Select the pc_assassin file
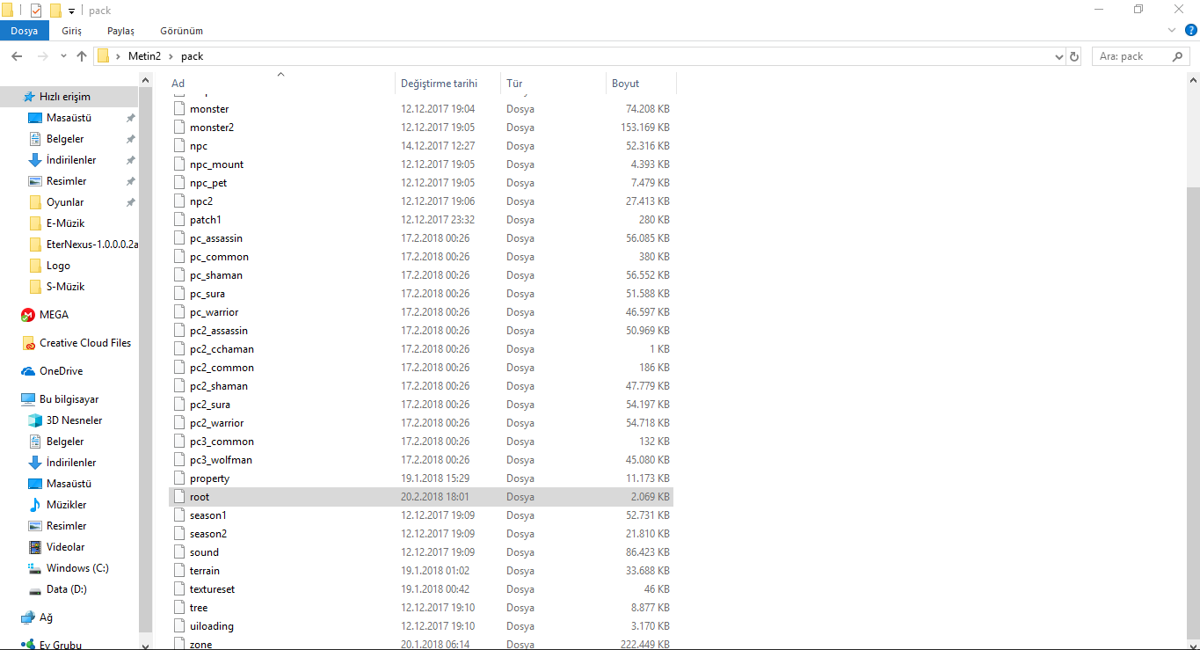This screenshot has width=1200, height=650. coord(421,238)
